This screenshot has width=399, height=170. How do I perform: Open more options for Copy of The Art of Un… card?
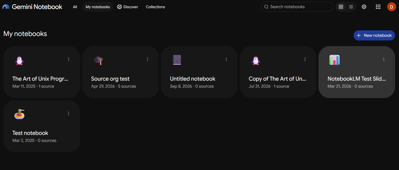click(x=305, y=59)
